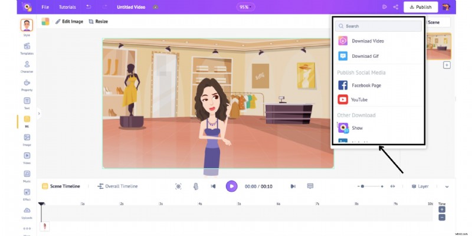Open the user profile avatar

point(446,7)
